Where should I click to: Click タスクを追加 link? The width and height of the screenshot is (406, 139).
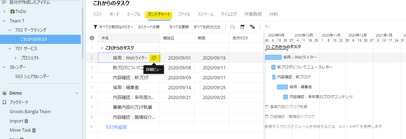116,127
